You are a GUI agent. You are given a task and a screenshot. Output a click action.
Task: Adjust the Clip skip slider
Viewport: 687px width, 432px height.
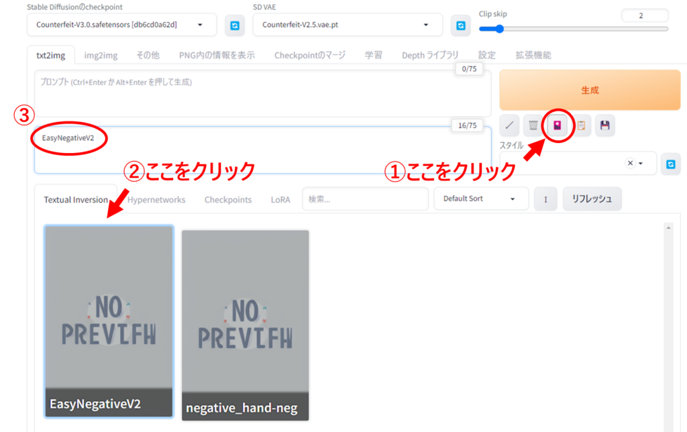[x=500, y=29]
